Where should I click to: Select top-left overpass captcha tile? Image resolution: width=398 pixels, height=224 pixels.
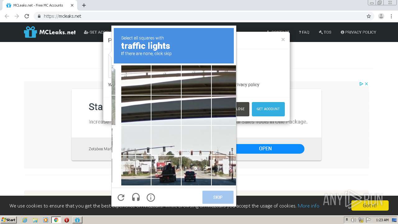136,80
